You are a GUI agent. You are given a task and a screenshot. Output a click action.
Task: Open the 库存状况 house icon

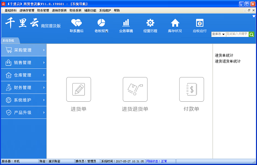pos(175,23)
